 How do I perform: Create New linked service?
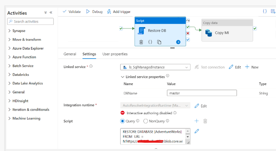[x=252, y=67]
